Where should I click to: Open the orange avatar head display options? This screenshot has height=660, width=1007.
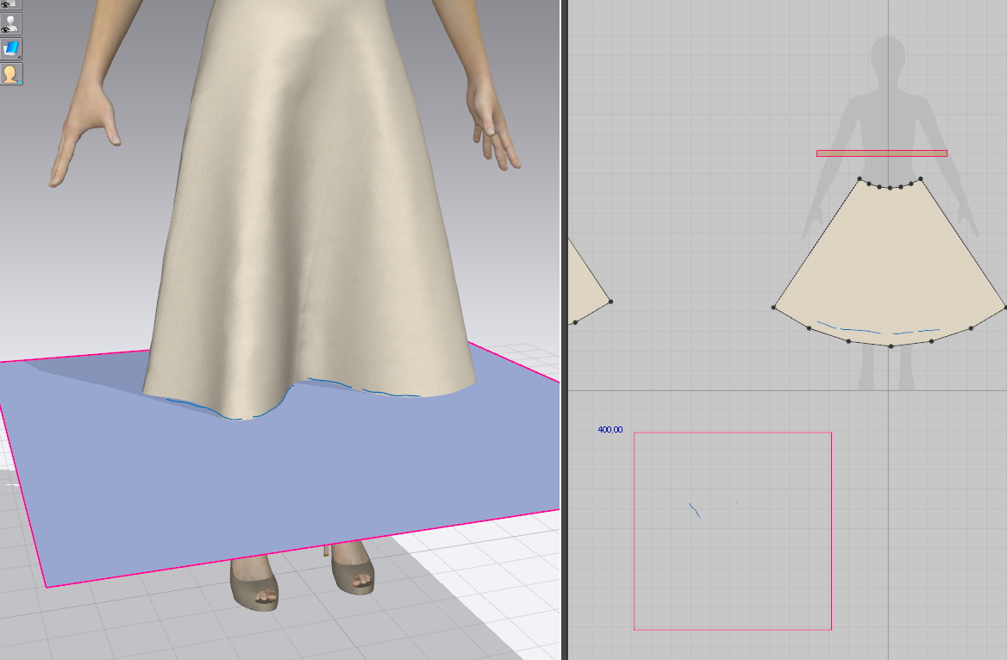point(10,74)
